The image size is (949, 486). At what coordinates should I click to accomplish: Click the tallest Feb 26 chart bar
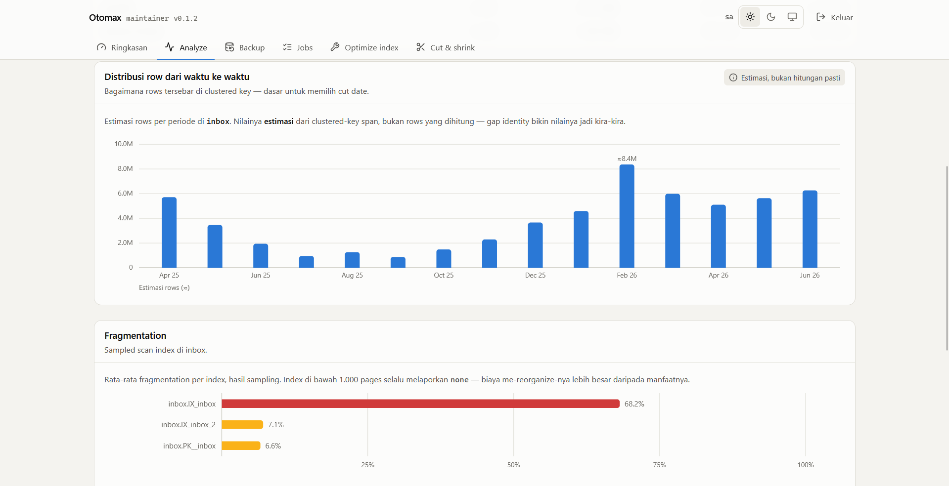pyautogui.click(x=627, y=216)
